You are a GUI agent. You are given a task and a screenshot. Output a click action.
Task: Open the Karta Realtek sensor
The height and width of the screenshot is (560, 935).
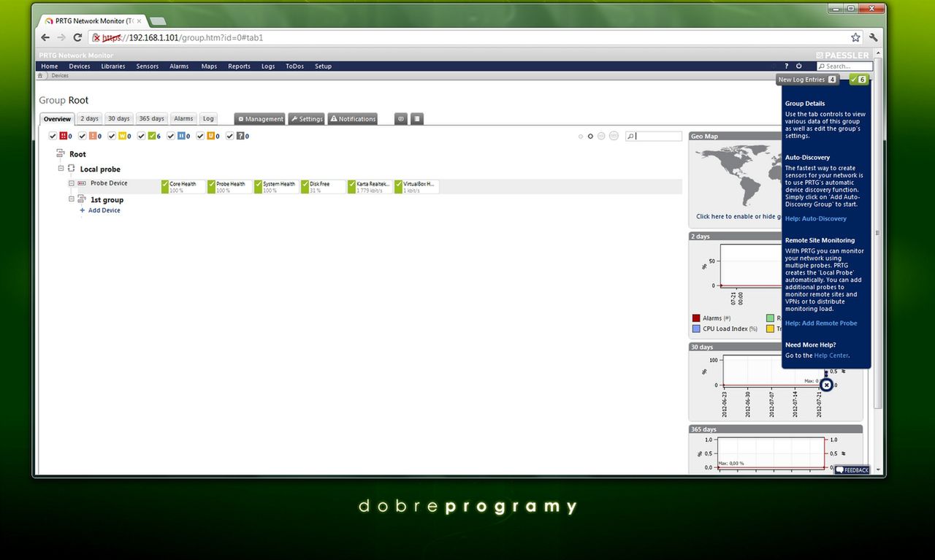tap(370, 187)
